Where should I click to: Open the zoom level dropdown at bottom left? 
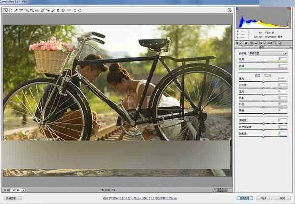pyautogui.click(x=23, y=190)
